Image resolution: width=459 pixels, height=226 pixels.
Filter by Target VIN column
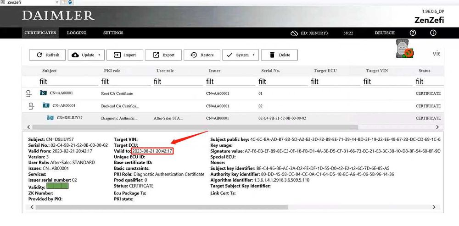coord(388,82)
